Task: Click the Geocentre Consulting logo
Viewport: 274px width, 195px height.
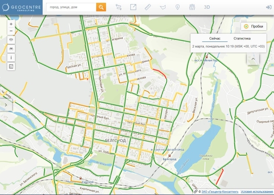Action: (22, 7)
